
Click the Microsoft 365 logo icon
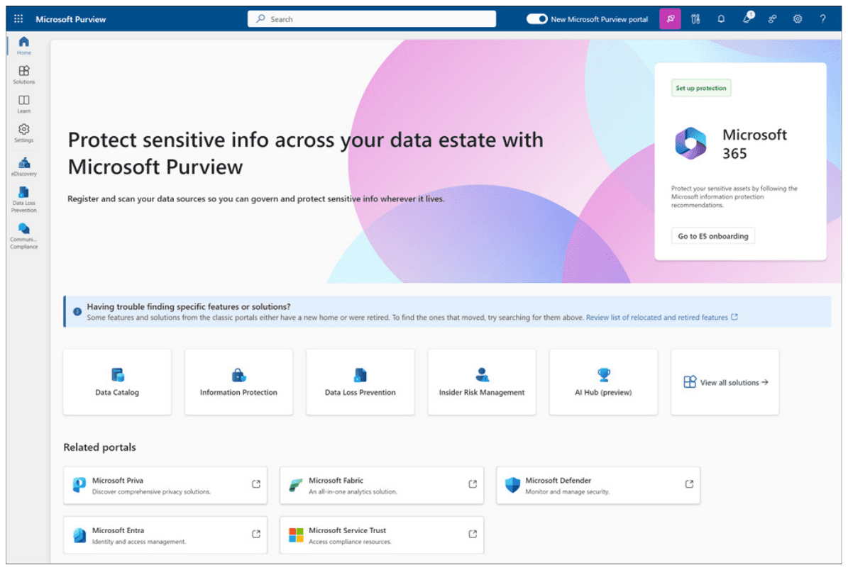point(690,143)
